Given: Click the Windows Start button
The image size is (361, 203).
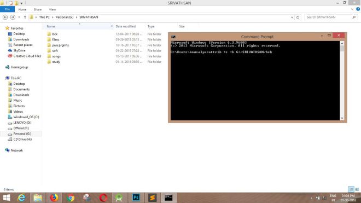Looking at the screenshot, I should click(x=6, y=198).
